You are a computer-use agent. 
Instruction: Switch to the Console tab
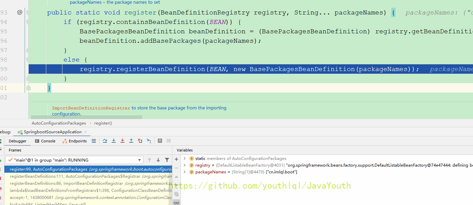pos(45,141)
